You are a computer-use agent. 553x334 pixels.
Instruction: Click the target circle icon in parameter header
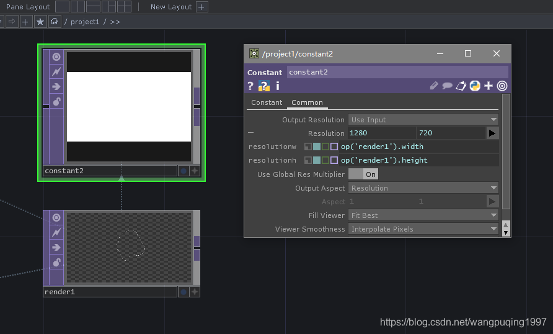(502, 86)
